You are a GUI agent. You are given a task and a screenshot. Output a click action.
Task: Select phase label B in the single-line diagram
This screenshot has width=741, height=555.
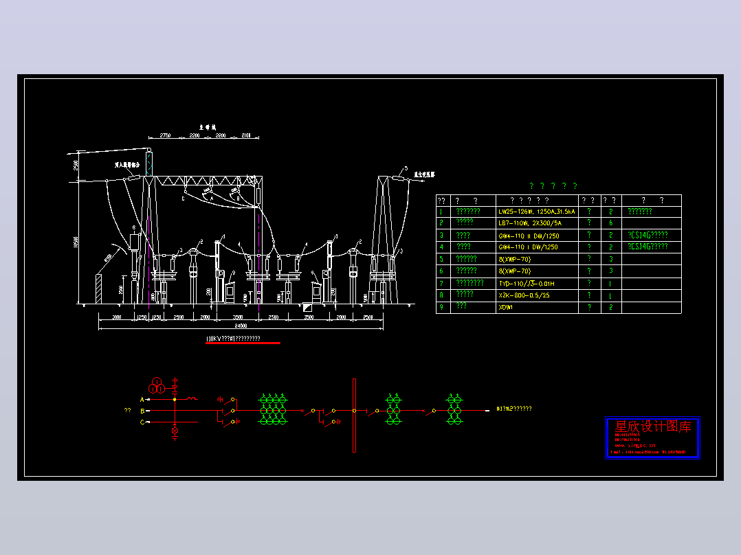[x=142, y=411]
